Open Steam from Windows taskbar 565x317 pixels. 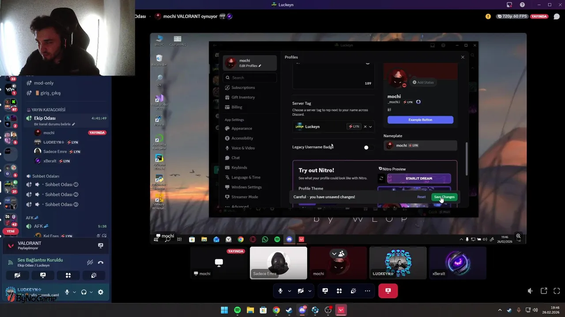tap(289, 310)
